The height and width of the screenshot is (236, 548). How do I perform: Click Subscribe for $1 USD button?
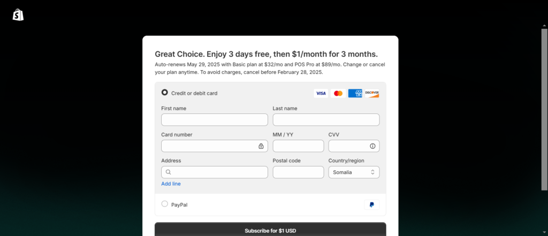coord(270,230)
